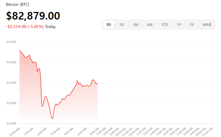Viewport: 221px width, 137px height.
Task: Click the Bitcoin (BTC) title
Action: click(17, 5)
